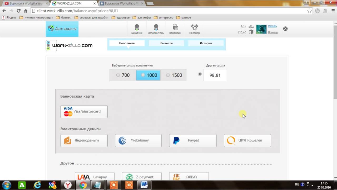
Task: Select the 700 amount option
Action: coord(123,75)
